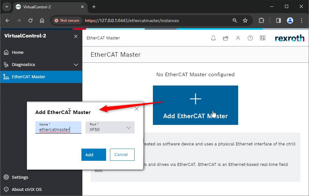Go to Home in the sidebar
The width and height of the screenshot is (309, 196).
tap(41, 53)
